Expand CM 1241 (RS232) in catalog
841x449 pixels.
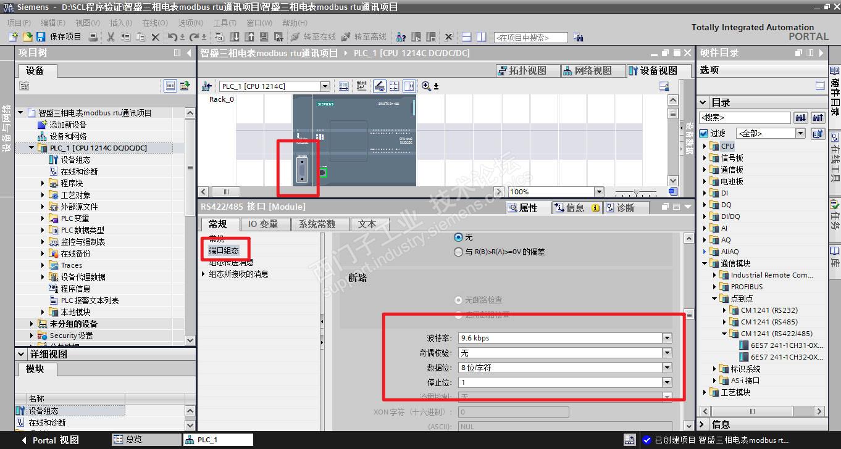724,310
